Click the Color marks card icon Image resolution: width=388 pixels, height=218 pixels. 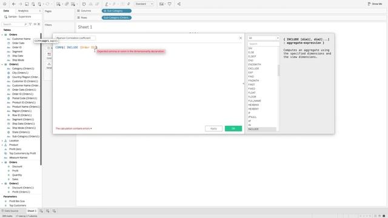pyautogui.click(x=49, y=55)
